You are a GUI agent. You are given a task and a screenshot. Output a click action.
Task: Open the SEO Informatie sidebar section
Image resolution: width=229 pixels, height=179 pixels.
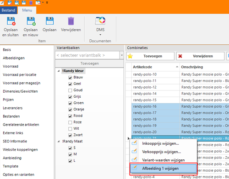[15, 141]
